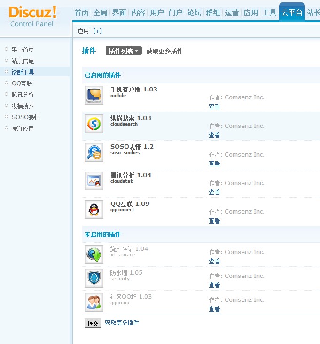Click 查看 for 纵横搜索 plugin
The width and height of the screenshot is (320, 344).
(x=214, y=135)
